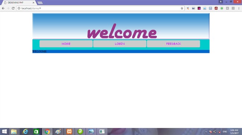Open the Windows Start menu

click(x=4, y=131)
